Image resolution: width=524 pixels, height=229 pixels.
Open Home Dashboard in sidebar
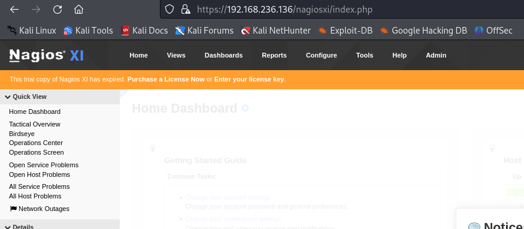[35, 112]
